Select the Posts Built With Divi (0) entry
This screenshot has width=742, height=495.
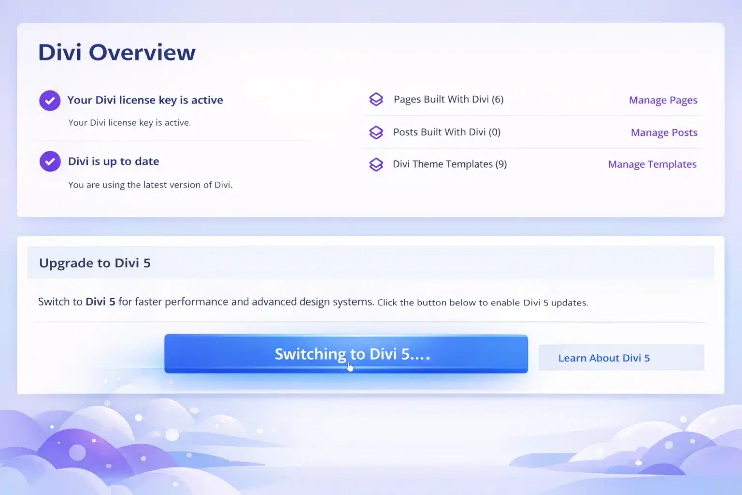(x=446, y=132)
